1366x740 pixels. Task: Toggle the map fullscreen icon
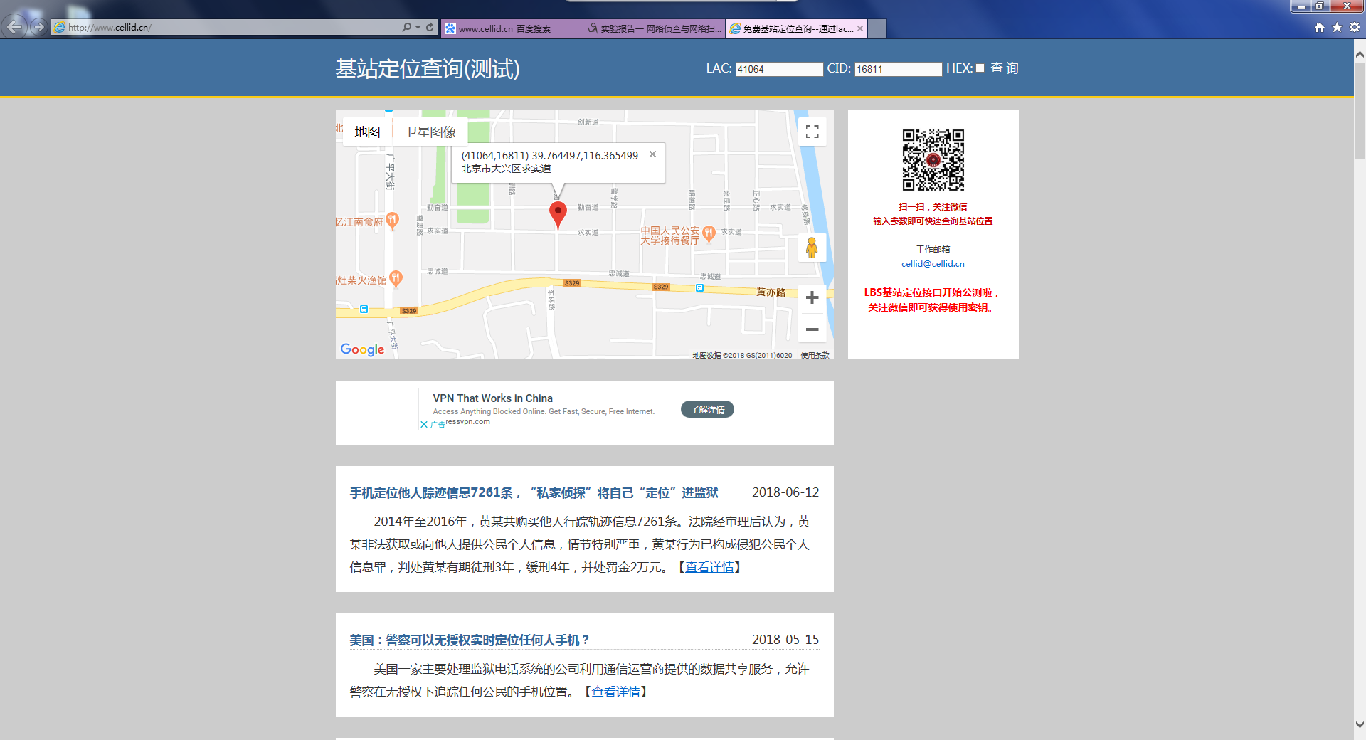pyautogui.click(x=812, y=132)
